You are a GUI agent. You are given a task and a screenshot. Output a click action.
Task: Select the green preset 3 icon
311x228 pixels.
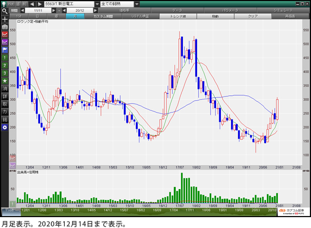[x=5, y=73]
